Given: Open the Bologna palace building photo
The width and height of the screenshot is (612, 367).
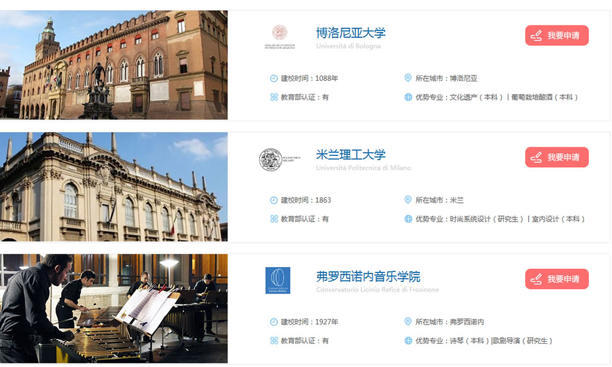Looking at the screenshot, I should click(114, 65).
